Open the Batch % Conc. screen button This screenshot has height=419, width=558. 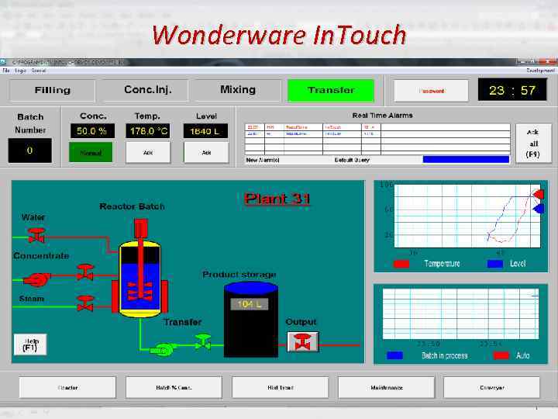pyautogui.click(x=174, y=387)
